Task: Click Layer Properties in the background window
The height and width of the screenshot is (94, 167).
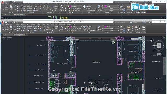Action: [62, 8]
